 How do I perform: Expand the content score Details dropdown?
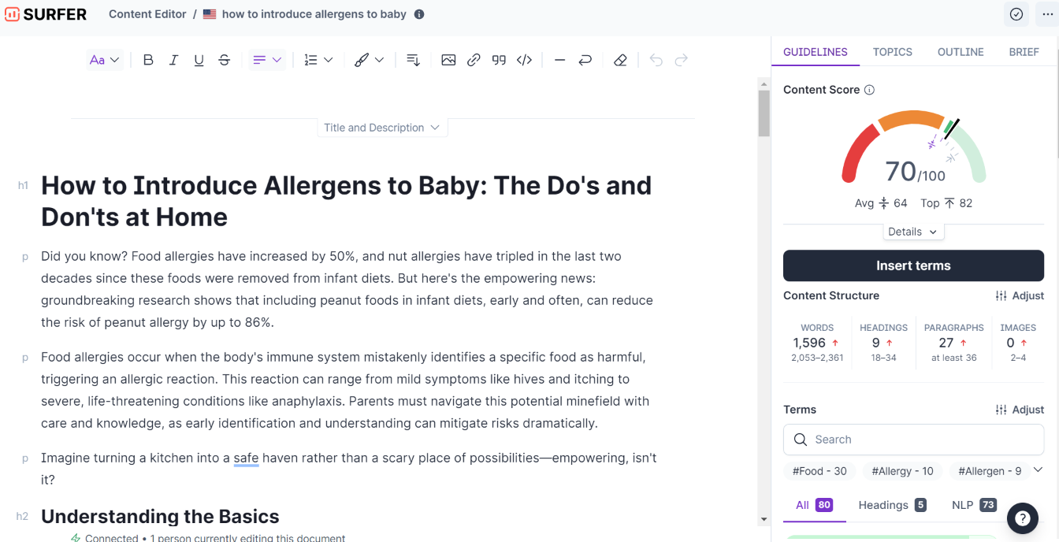pos(913,232)
